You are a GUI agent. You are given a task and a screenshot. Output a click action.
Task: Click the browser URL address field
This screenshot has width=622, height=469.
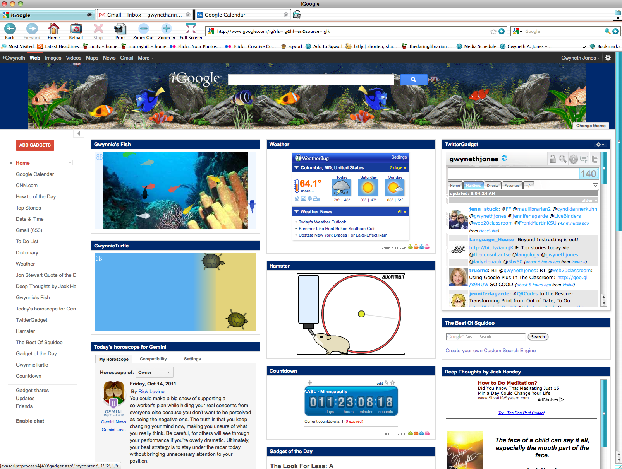pos(352,31)
